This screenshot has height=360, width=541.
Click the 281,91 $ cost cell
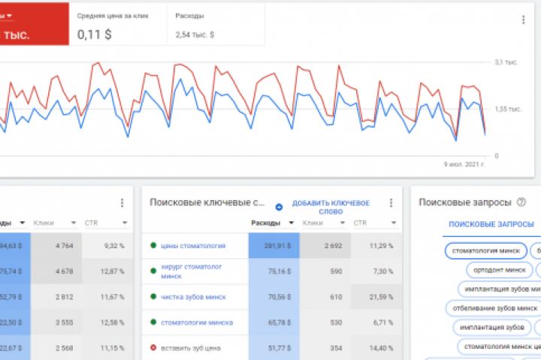click(x=274, y=246)
